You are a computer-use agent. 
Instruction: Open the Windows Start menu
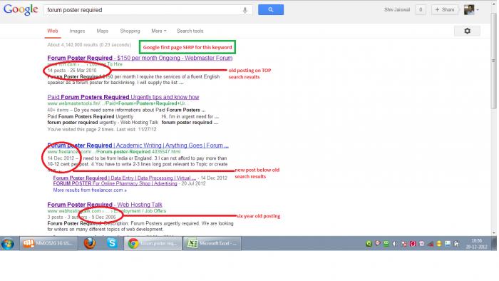8,244
